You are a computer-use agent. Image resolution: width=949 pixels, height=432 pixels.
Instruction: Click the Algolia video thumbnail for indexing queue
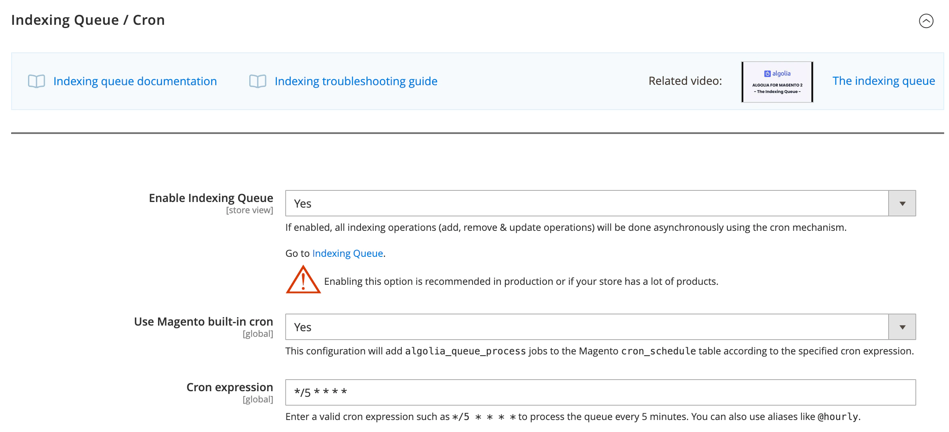coord(777,81)
